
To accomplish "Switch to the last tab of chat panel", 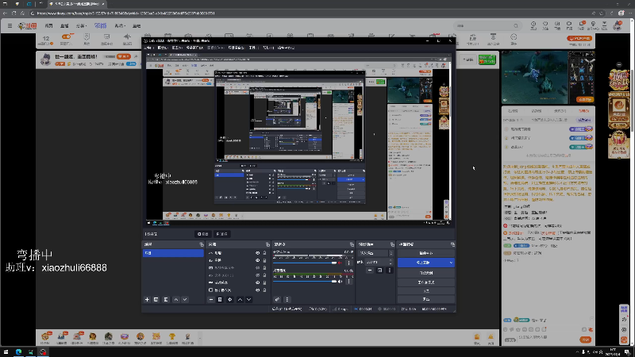I will click(583, 110).
